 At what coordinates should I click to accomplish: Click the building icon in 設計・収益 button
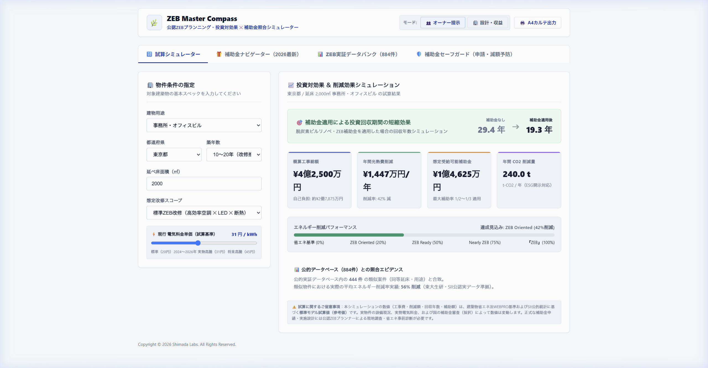point(475,23)
